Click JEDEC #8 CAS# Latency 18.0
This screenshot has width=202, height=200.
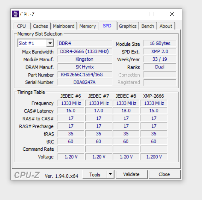tap(126, 111)
